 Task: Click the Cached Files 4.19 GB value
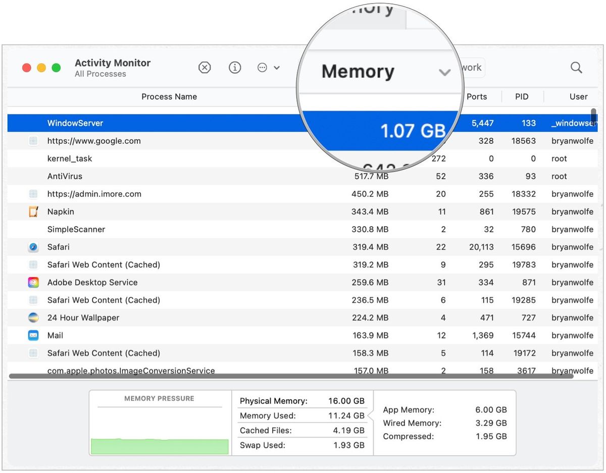(x=348, y=431)
